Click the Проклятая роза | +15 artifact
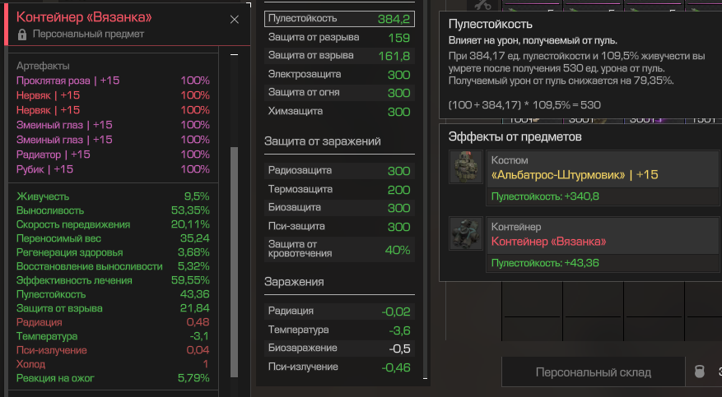Viewport: 722px width, 397px height. (113, 81)
